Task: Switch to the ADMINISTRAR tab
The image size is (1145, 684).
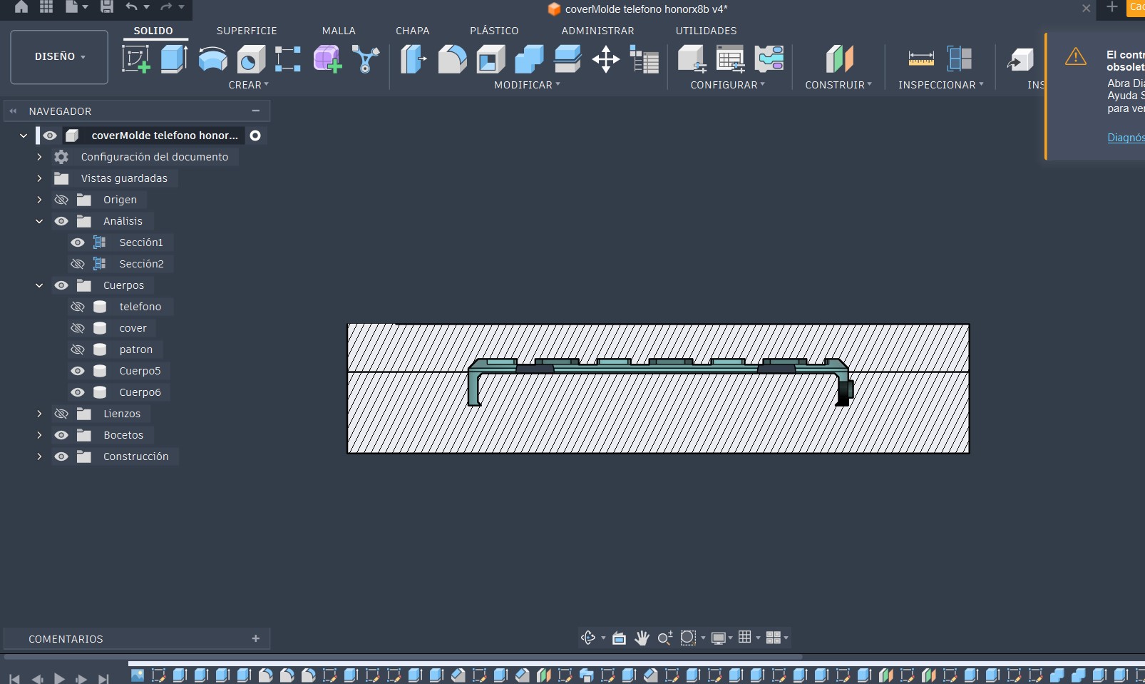Action: pyautogui.click(x=597, y=31)
